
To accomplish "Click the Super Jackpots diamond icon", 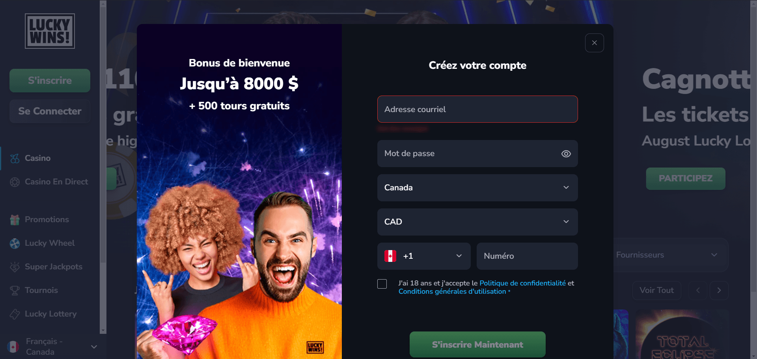I will click(x=15, y=267).
